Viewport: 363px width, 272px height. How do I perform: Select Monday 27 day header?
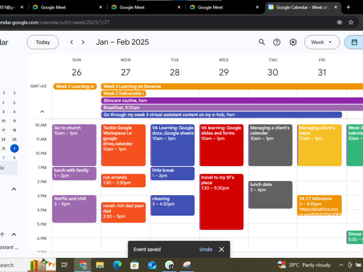126,72
